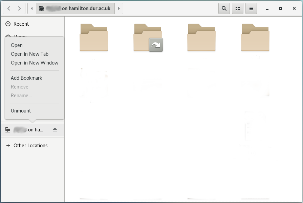This screenshot has height=203, width=303.
Task: Toggle list view with the view button
Action: pyautogui.click(x=238, y=8)
